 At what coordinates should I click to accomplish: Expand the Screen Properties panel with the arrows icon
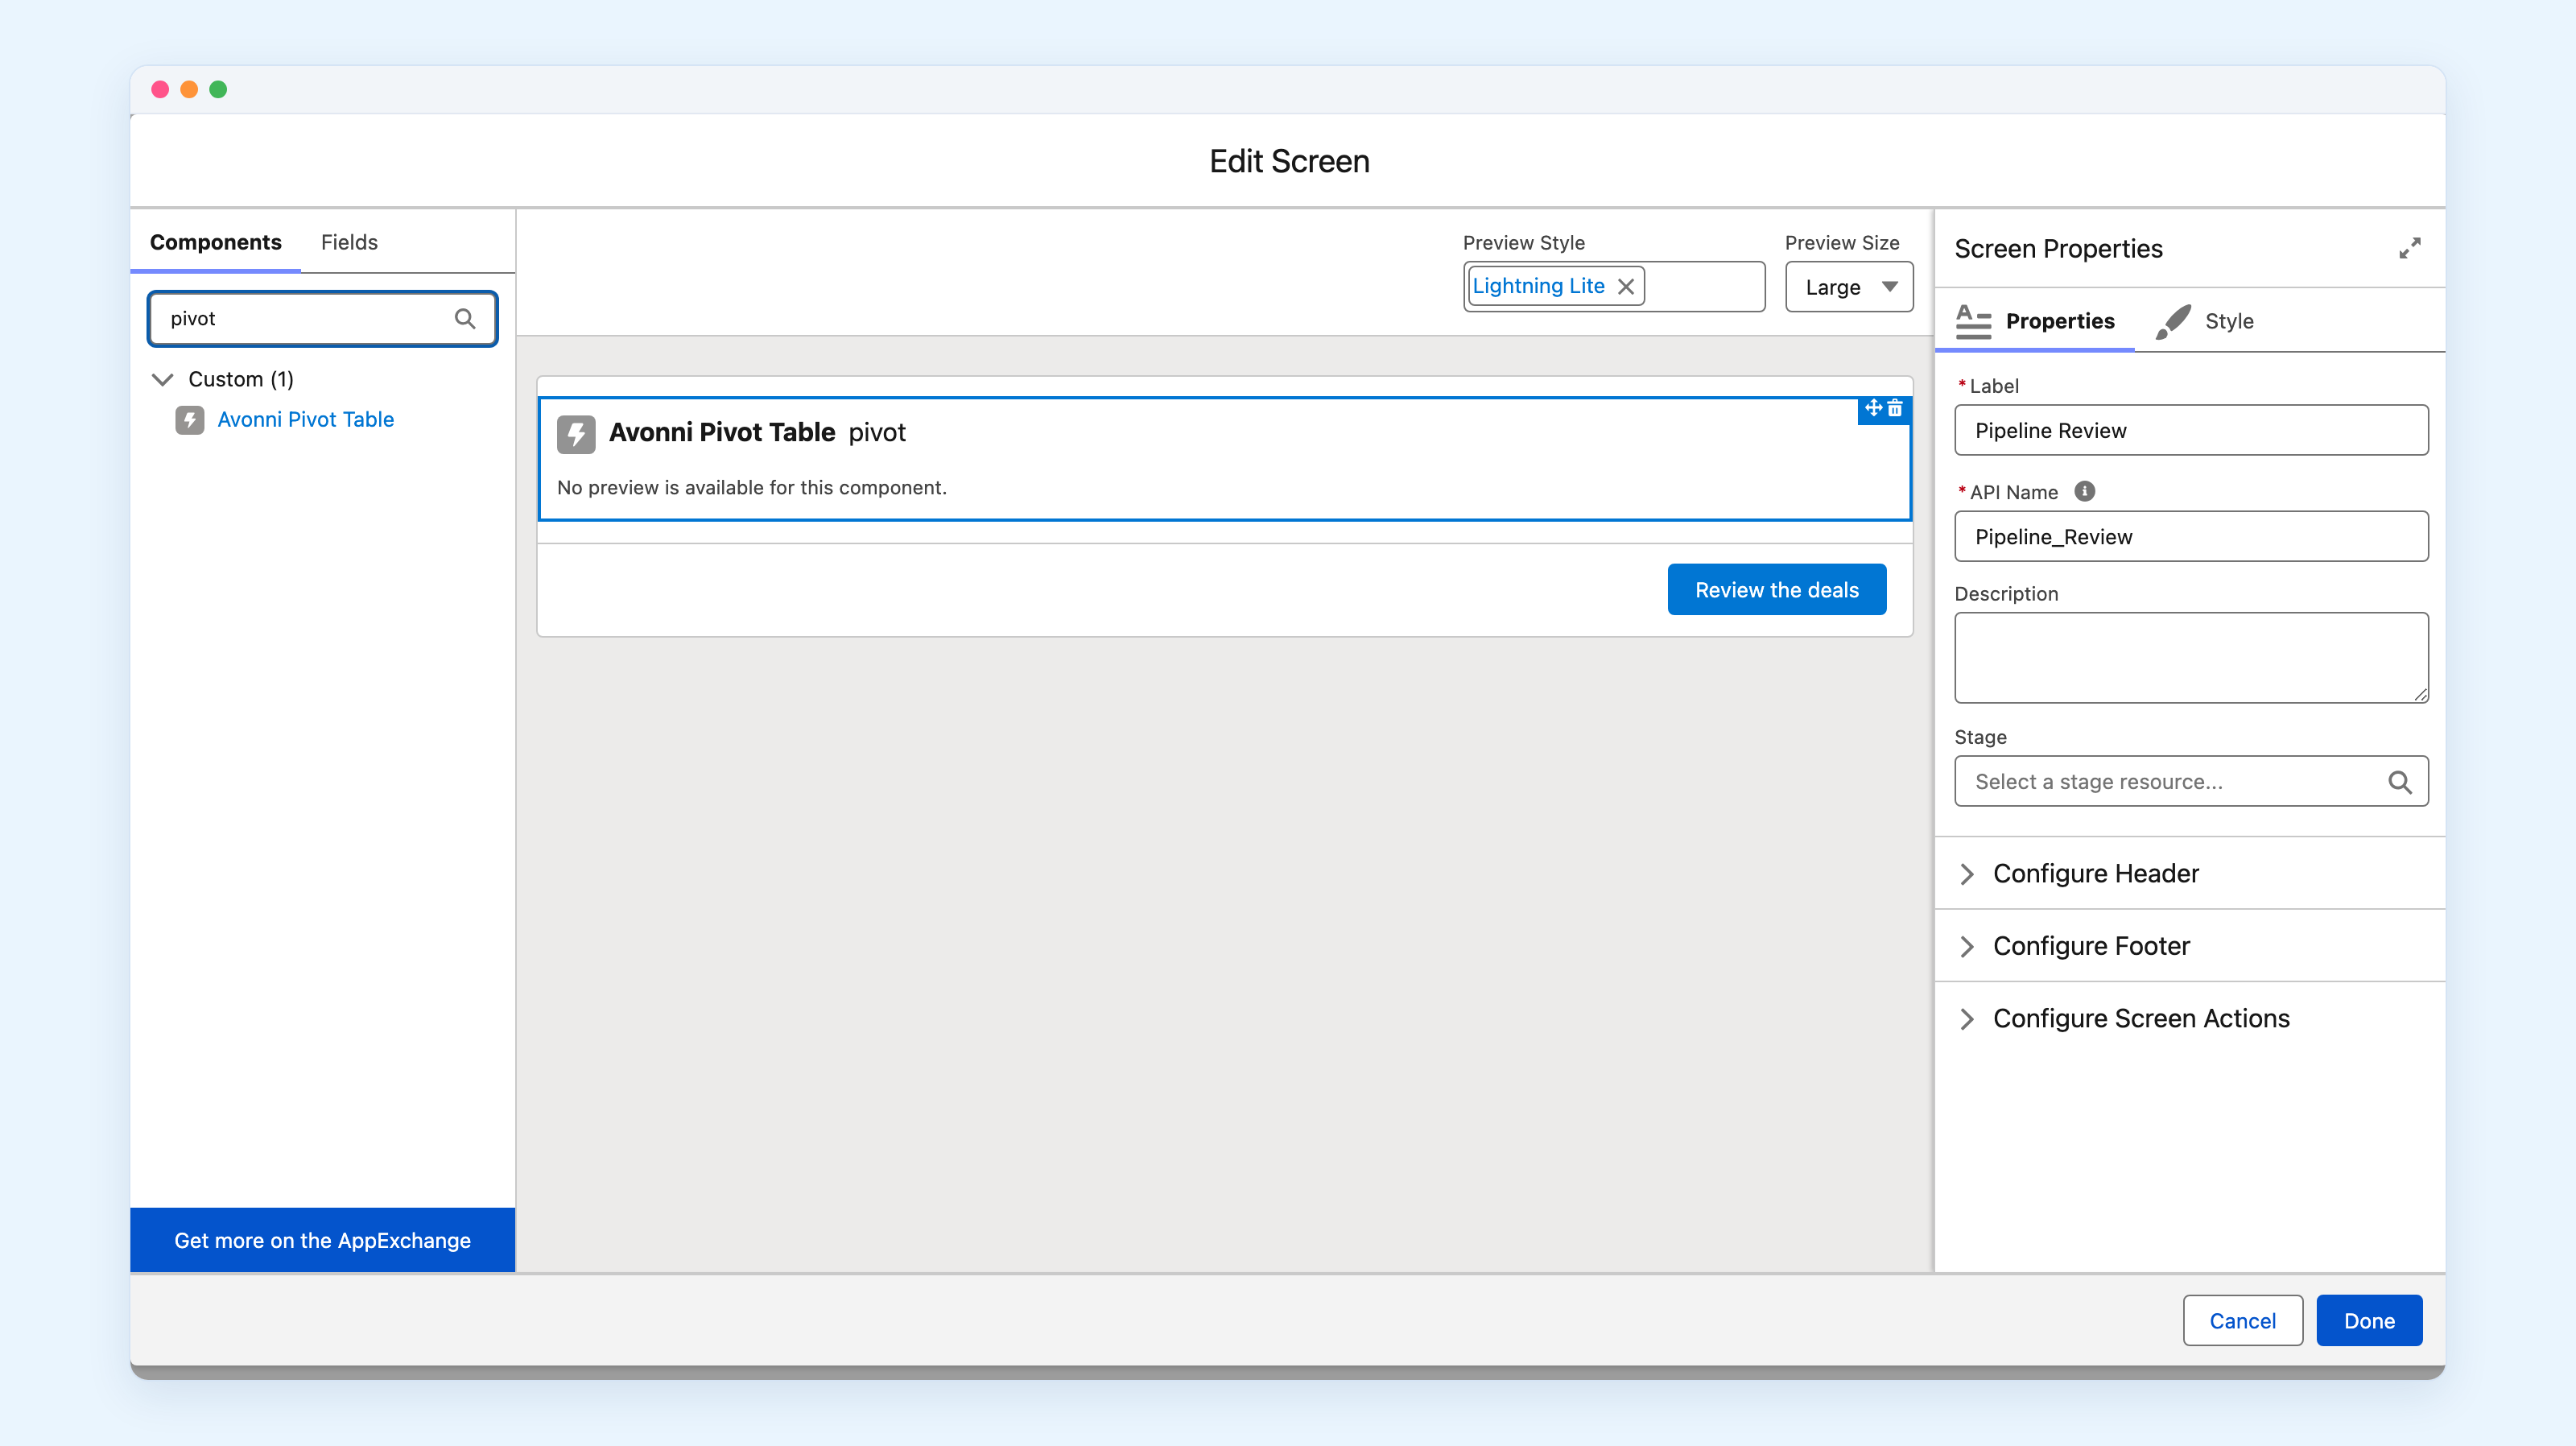click(2409, 248)
